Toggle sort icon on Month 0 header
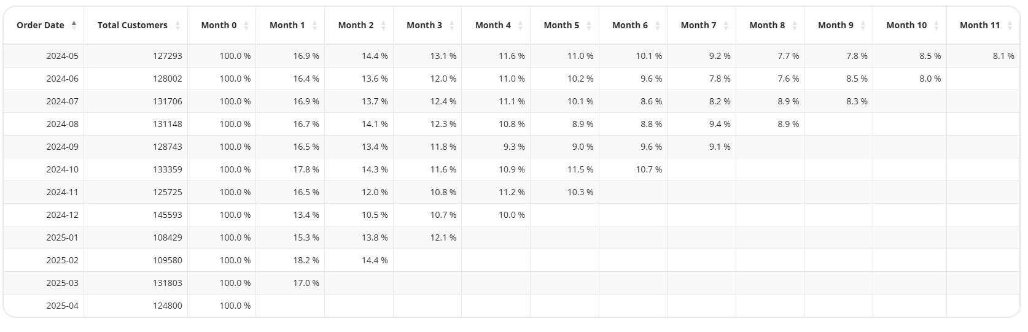Image resolution: width=1028 pixels, height=332 pixels. (246, 25)
